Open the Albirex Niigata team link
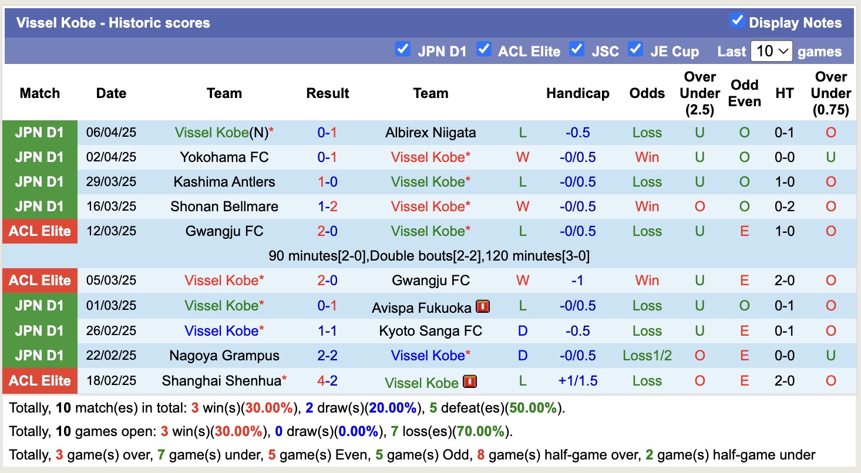 pos(430,133)
